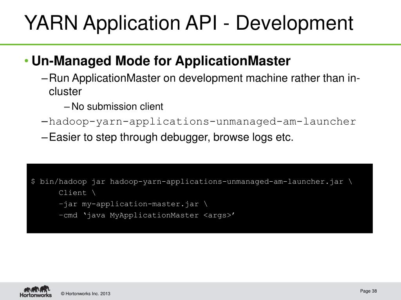
Task: Click the '-cmd java MyApplicationMaster' code line
Action: pos(146,215)
